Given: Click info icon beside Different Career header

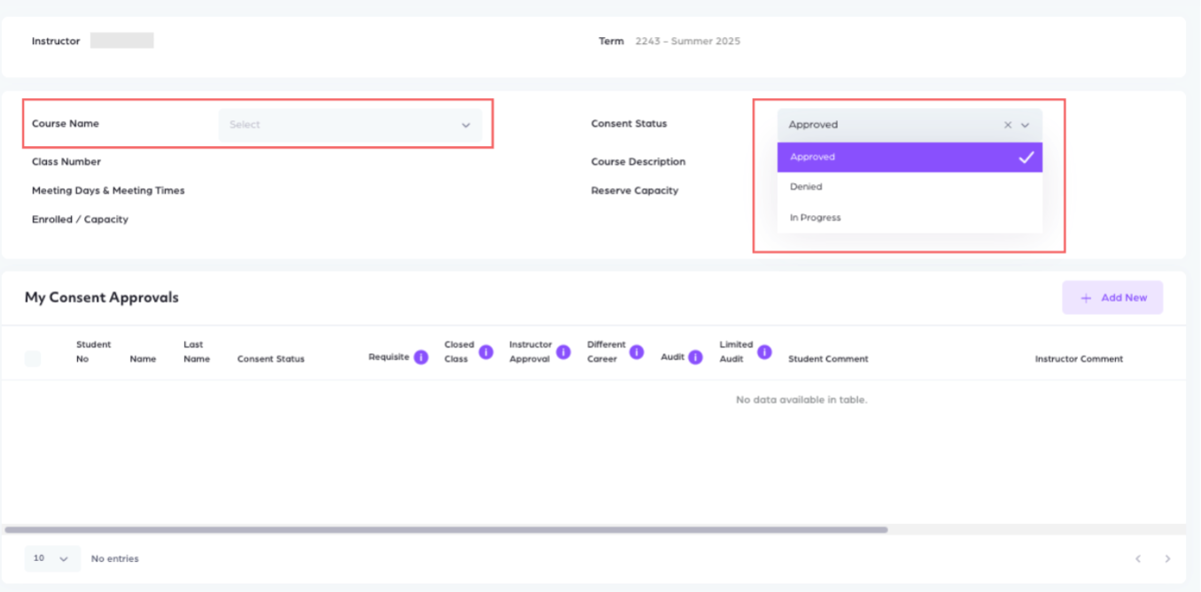Looking at the screenshot, I should [636, 352].
